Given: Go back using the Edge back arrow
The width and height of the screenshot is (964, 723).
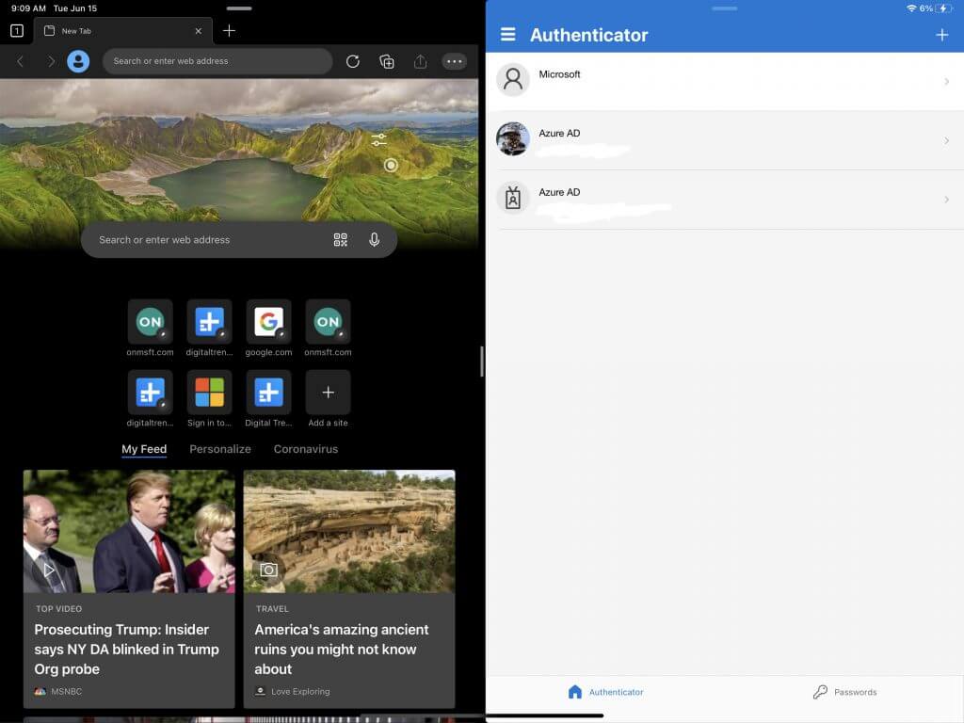Looking at the screenshot, I should [x=20, y=61].
